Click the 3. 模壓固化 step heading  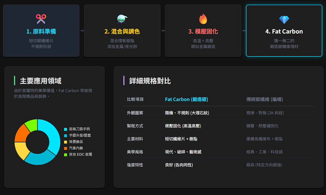(203, 31)
